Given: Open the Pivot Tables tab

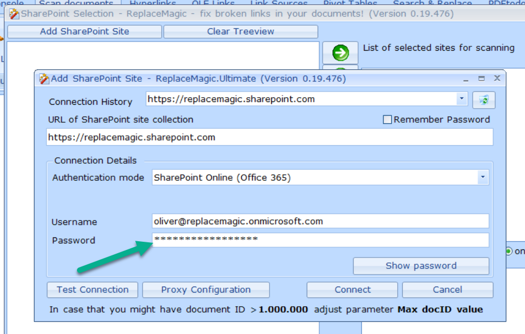Looking at the screenshot, I should [x=350, y=3].
